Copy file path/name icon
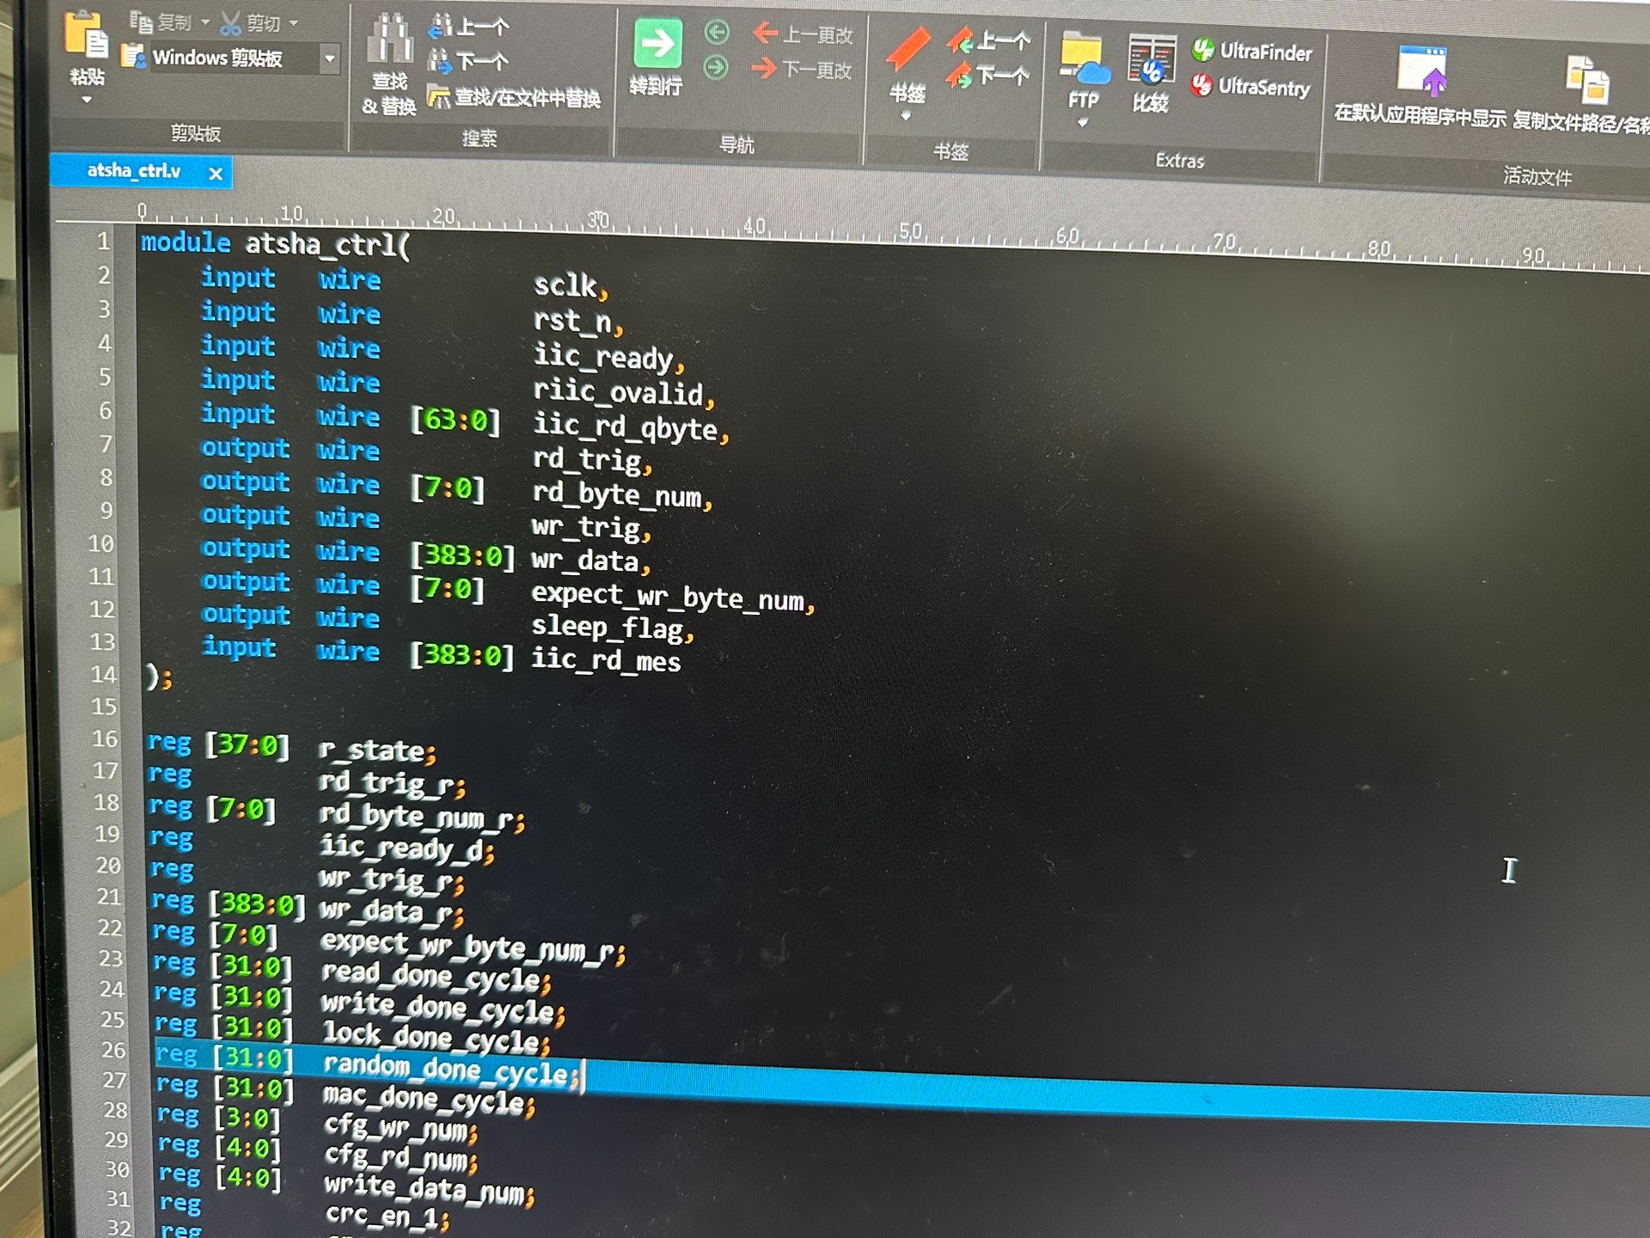The width and height of the screenshot is (1650, 1238). [1587, 79]
